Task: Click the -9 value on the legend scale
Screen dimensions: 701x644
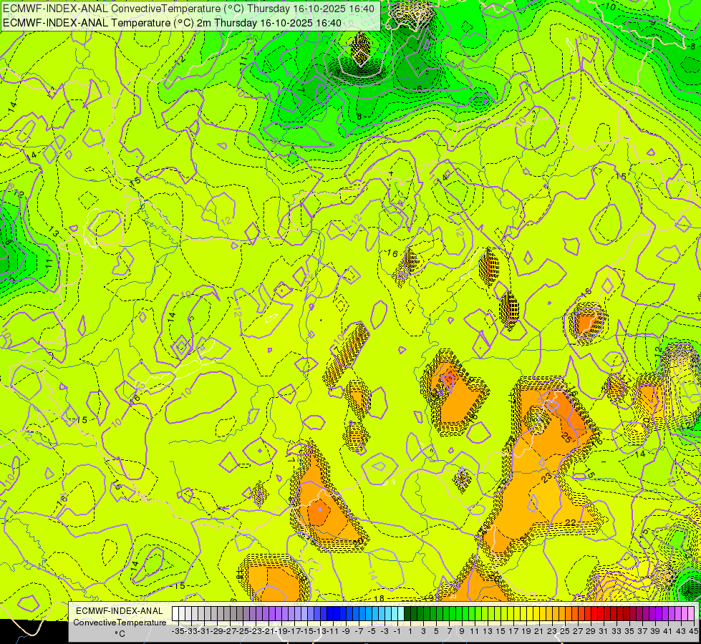Action: tap(346, 631)
